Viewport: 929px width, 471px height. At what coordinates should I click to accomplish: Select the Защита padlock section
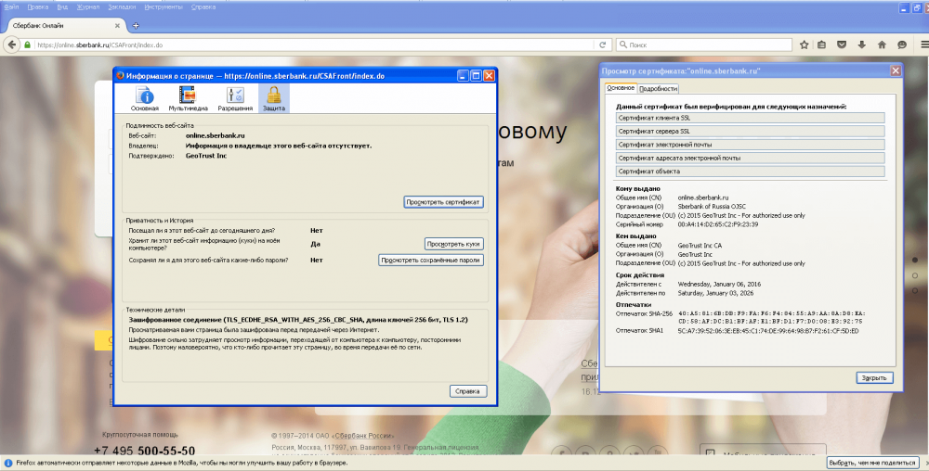[x=274, y=98]
